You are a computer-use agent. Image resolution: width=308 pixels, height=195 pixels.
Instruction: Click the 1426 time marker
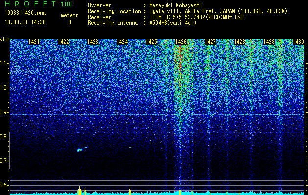pyautogui.click(x=181, y=42)
